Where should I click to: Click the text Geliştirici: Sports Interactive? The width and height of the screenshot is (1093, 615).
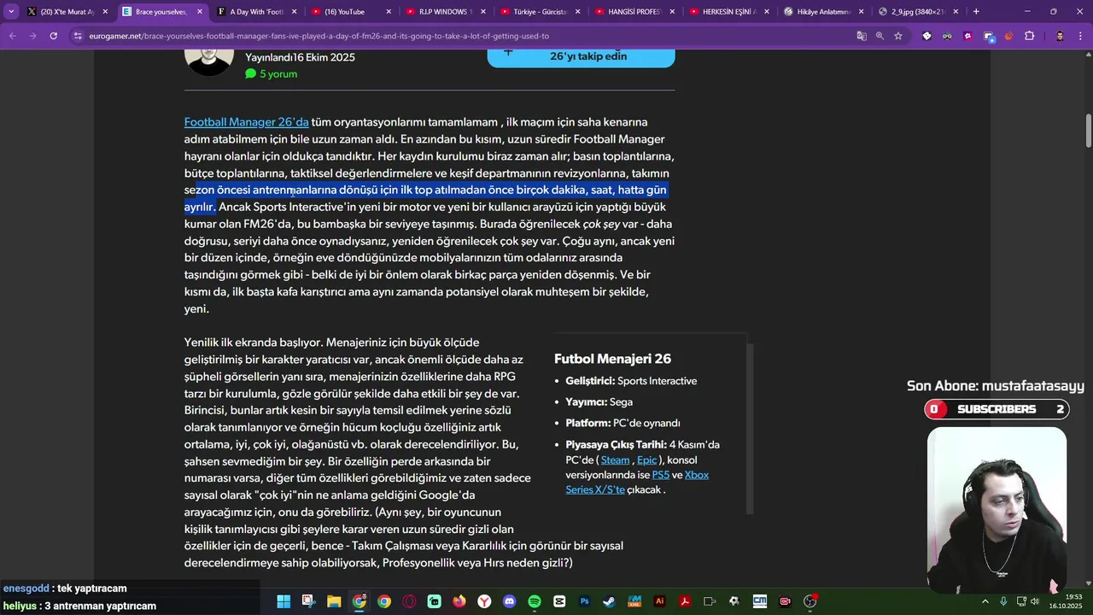click(631, 381)
